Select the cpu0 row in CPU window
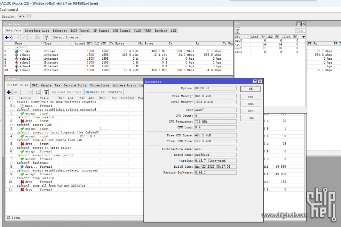This screenshot has width=341, height=227. click(269, 41)
